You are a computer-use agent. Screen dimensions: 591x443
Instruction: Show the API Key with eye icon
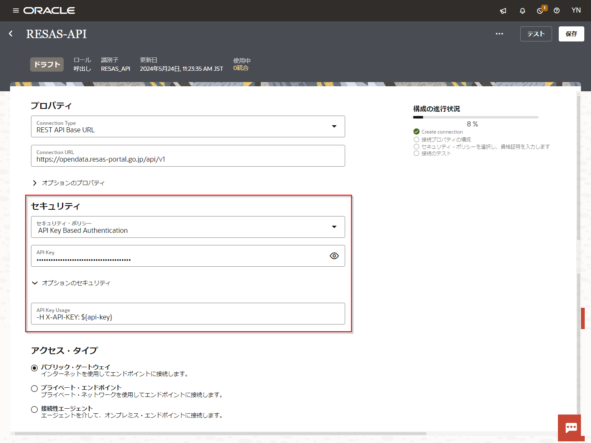pos(334,256)
